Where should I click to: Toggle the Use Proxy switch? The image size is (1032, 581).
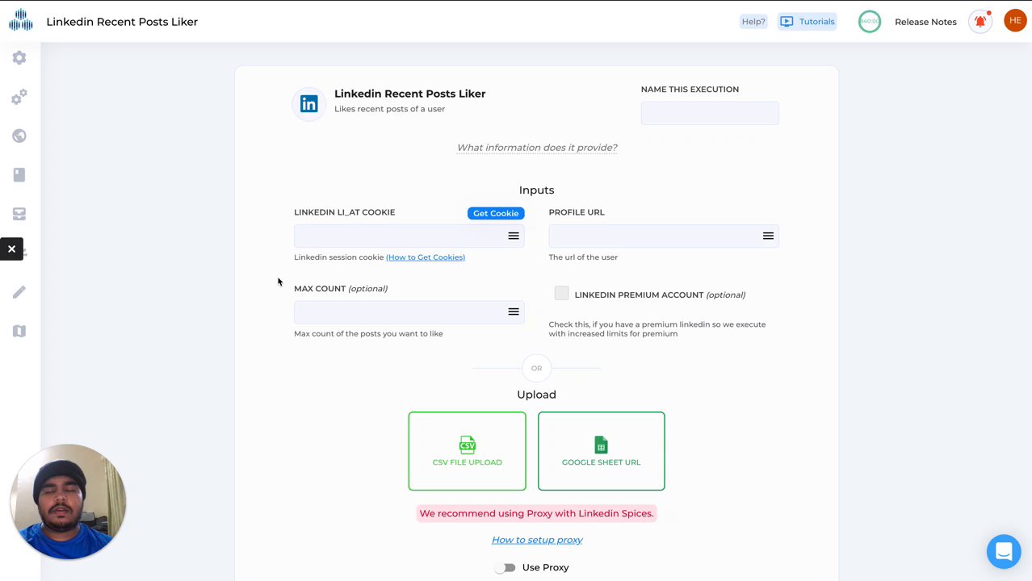pos(506,567)
